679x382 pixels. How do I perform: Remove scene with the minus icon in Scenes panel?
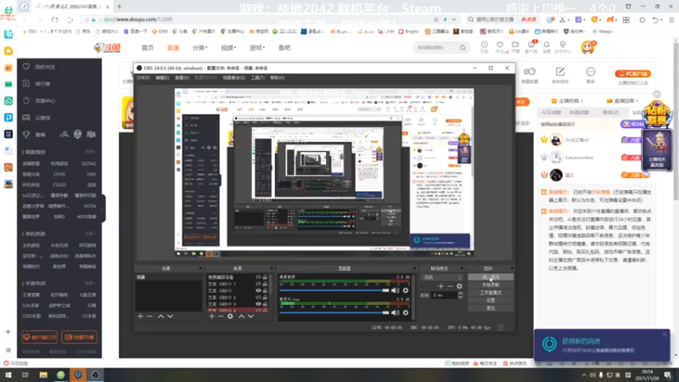pos(150,317)
